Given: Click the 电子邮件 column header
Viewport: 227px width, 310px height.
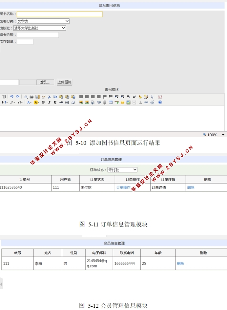Looking at the screenshot, I should 99,253.
